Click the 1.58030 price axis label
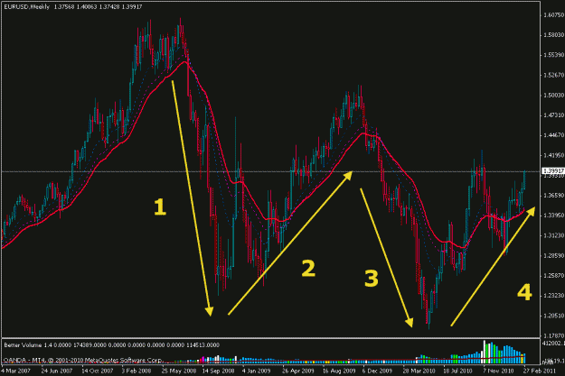Image resolution: width=565 pixels, height=376 pixels. [553, 35]
